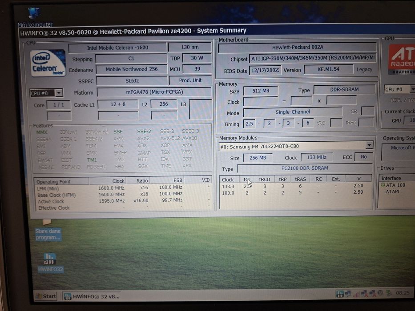Click the Ratio column header
Screen dimensions: 415x311
138,181
